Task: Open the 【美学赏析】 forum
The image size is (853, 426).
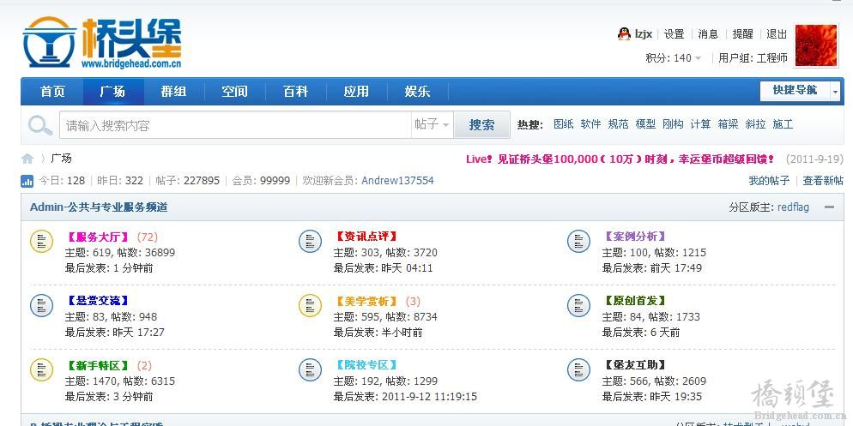Action: [x=366, y=301]
